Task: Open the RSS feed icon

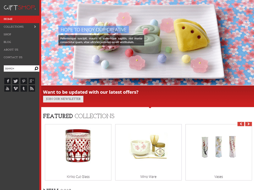Action: (32, 89)
